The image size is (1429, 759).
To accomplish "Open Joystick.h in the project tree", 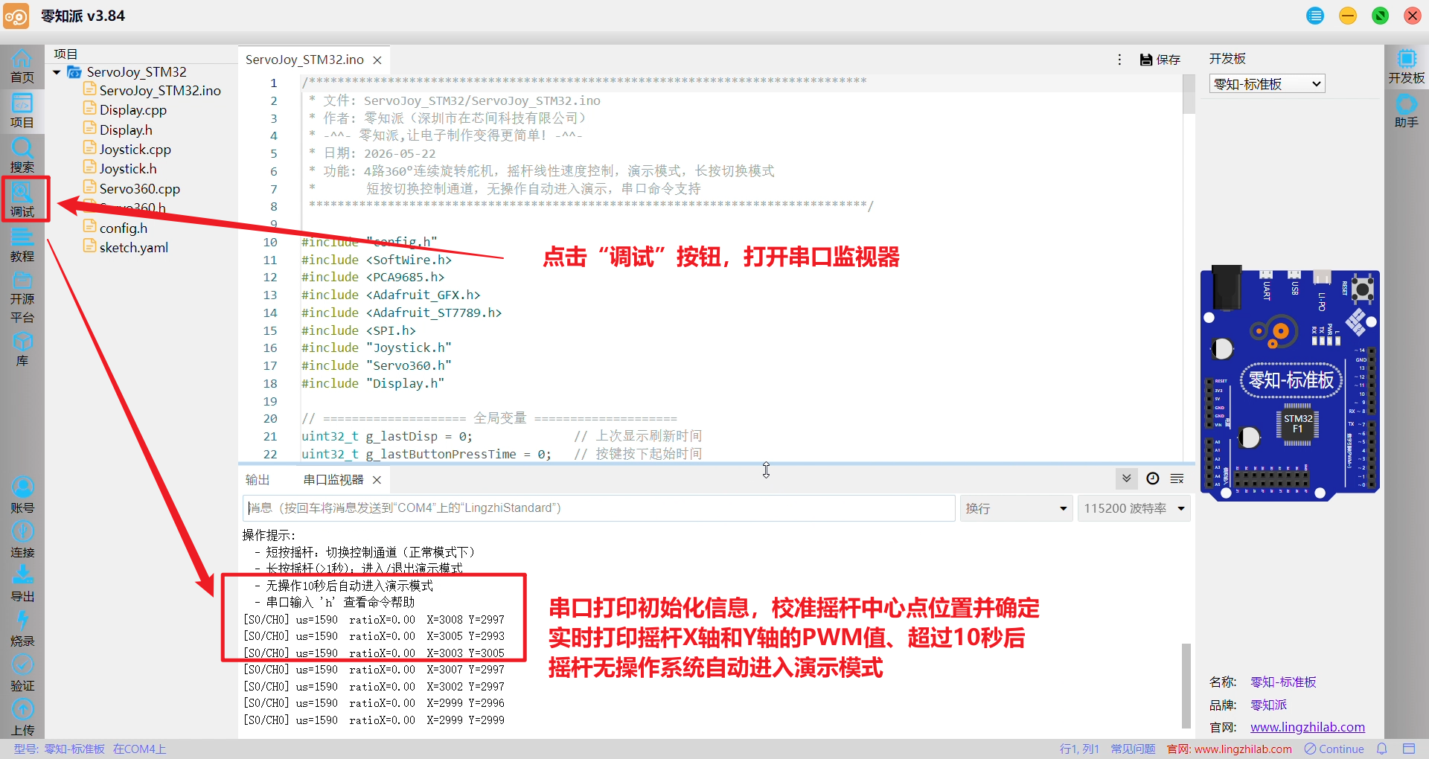I will pyautogui.click(x=128, y=169).
